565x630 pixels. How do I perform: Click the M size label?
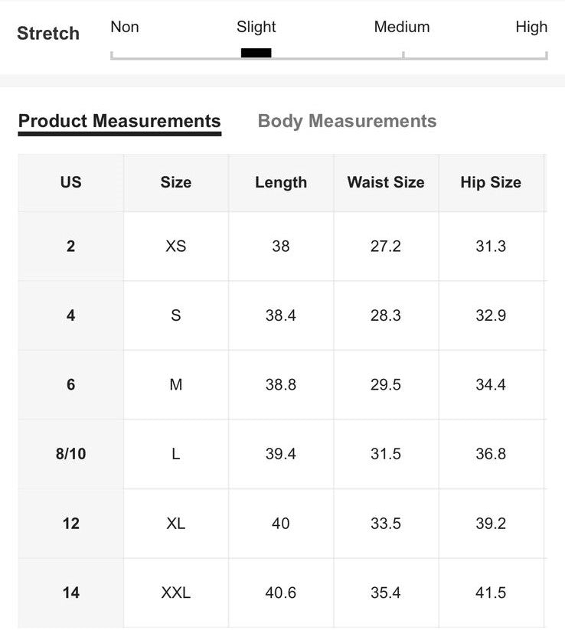[175, 385]
